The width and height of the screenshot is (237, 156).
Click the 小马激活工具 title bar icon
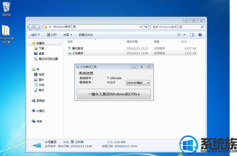(78, 67)
